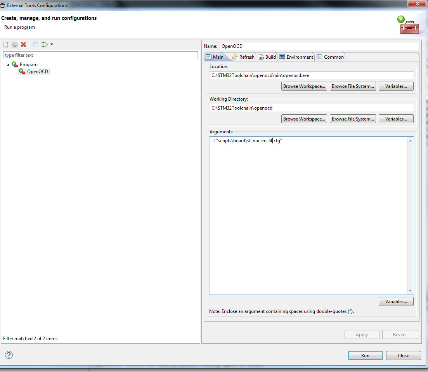This screenshot has width=428, height=372.
Task: Open the Common tab
Action: pyautogui.click(x=330, y=57)
